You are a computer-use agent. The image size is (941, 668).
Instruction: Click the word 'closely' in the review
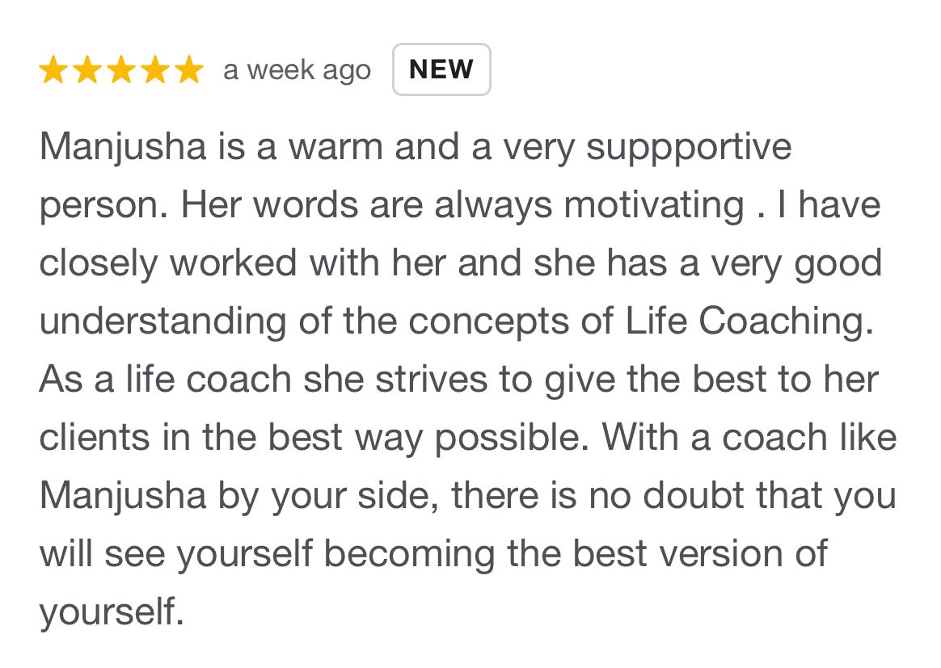(99, 264)
